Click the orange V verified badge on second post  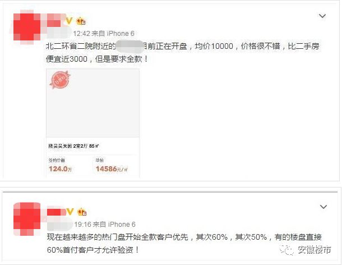pos(70,212)
